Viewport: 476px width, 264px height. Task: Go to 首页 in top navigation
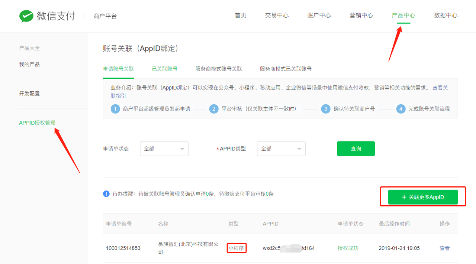(241, 16)
